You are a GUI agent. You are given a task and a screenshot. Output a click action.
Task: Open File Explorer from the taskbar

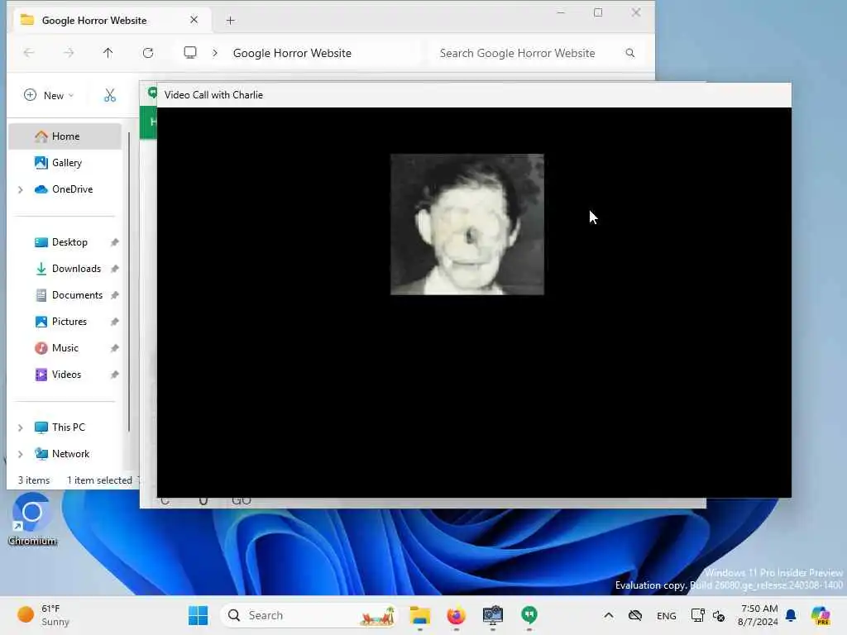point(419,615)
